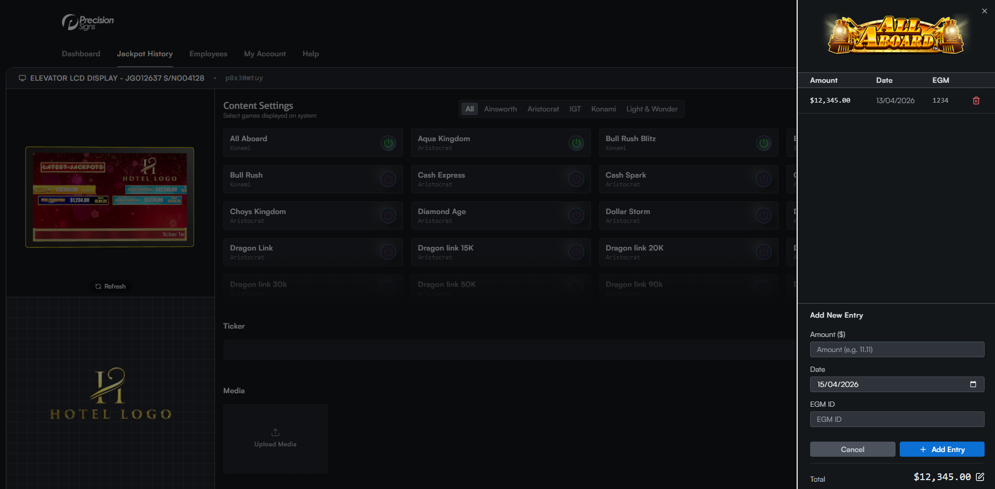Click the Precision Signs logo

click(87, 22)
